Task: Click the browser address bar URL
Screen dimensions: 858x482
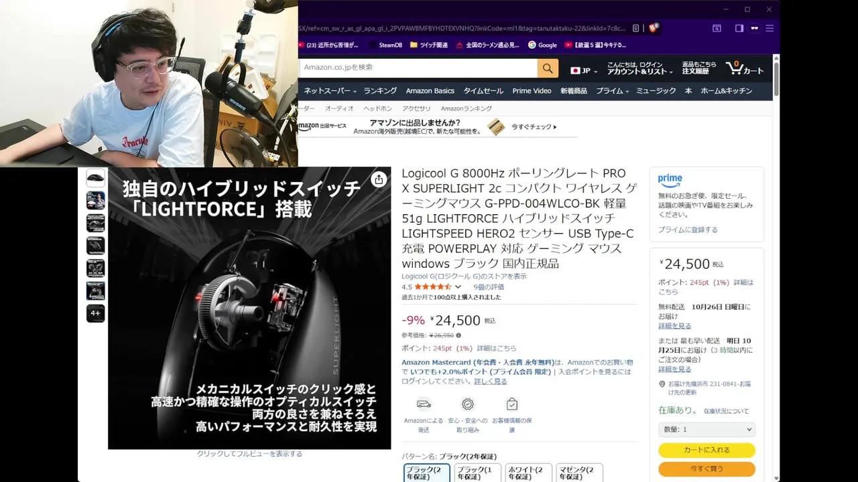Action: [x=463, y=29]
